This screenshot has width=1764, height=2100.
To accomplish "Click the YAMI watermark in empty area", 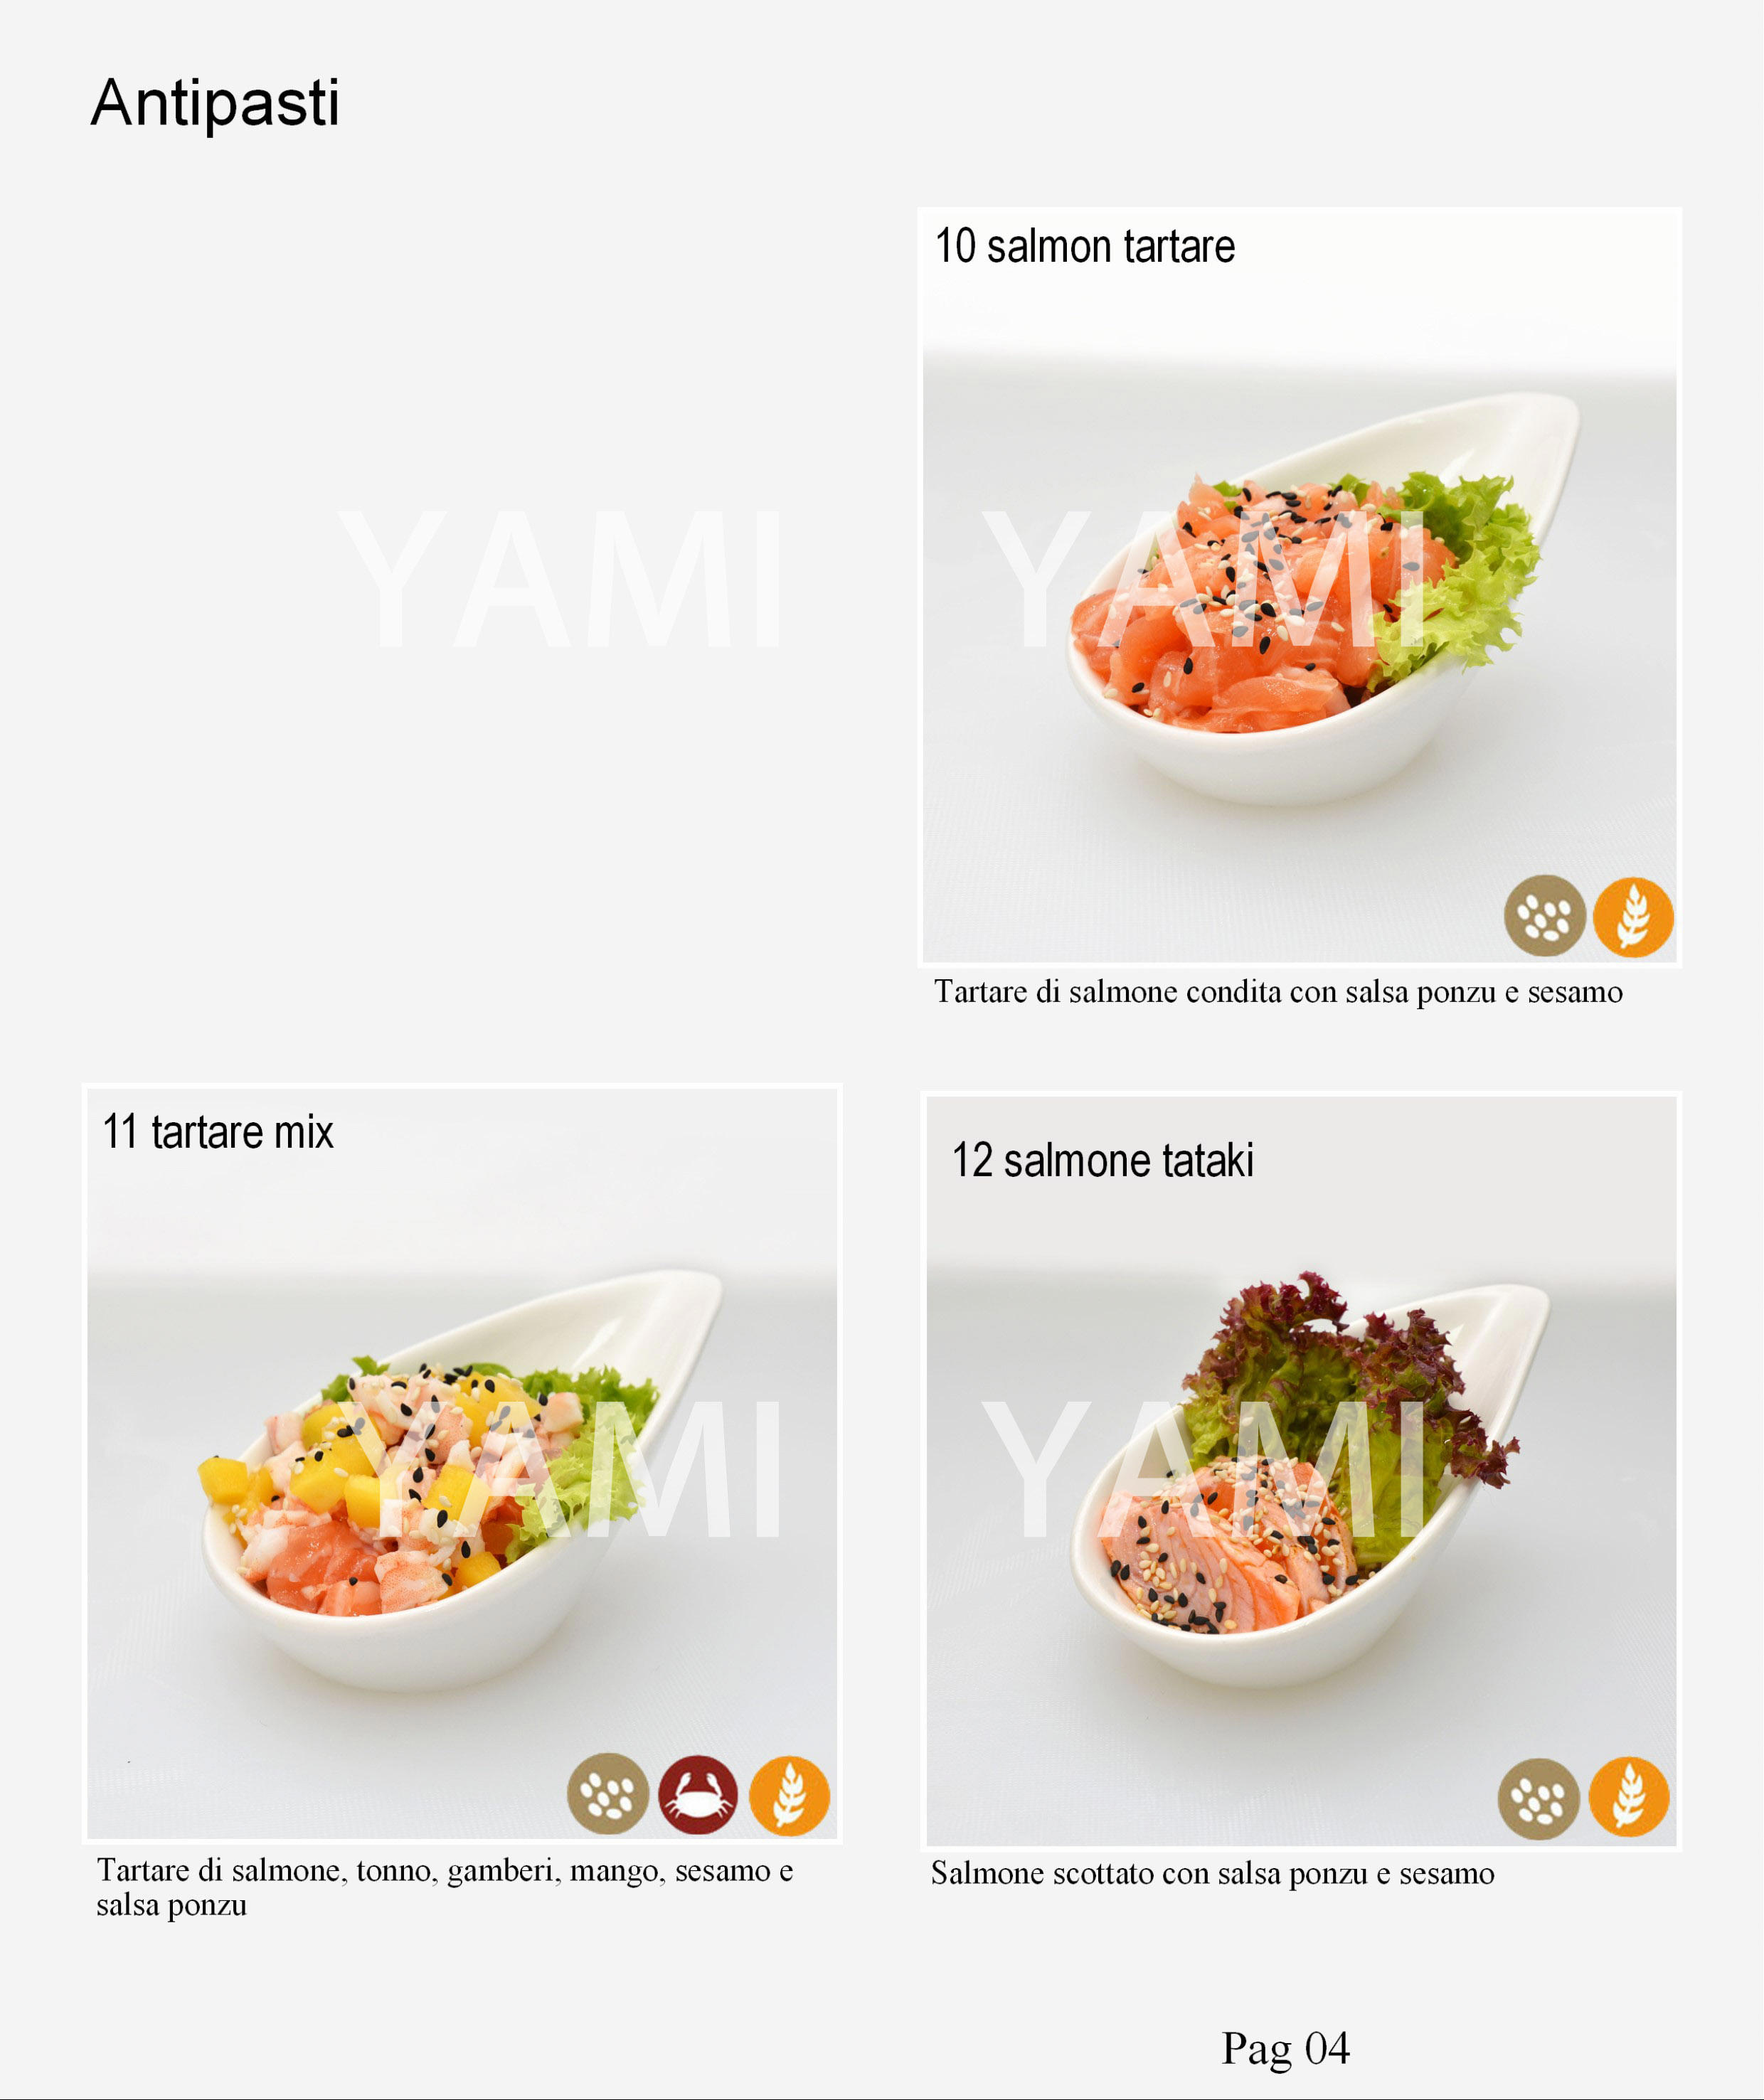I will click(x=560, y=579).
